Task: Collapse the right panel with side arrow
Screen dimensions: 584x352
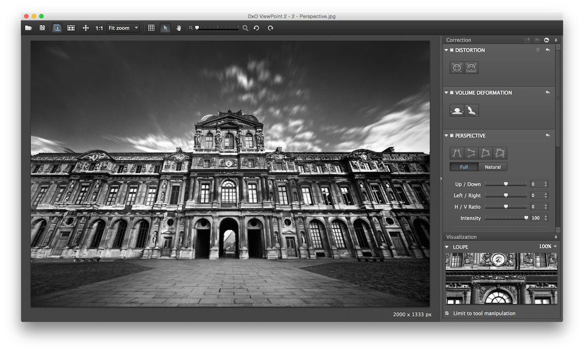Action: 441,178
